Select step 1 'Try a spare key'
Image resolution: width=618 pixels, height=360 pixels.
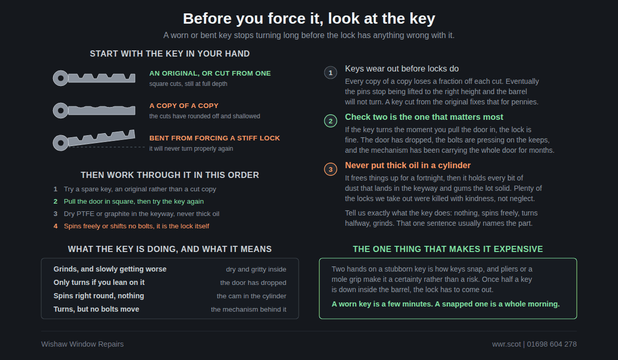click(135, 189)
